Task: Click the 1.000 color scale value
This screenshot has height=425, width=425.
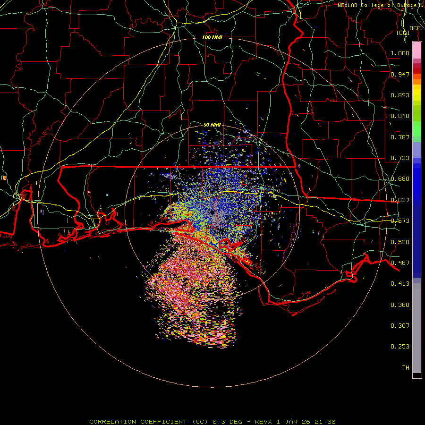Action: 400,53
